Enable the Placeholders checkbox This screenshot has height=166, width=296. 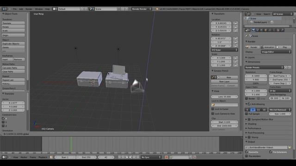click(247, 156)
